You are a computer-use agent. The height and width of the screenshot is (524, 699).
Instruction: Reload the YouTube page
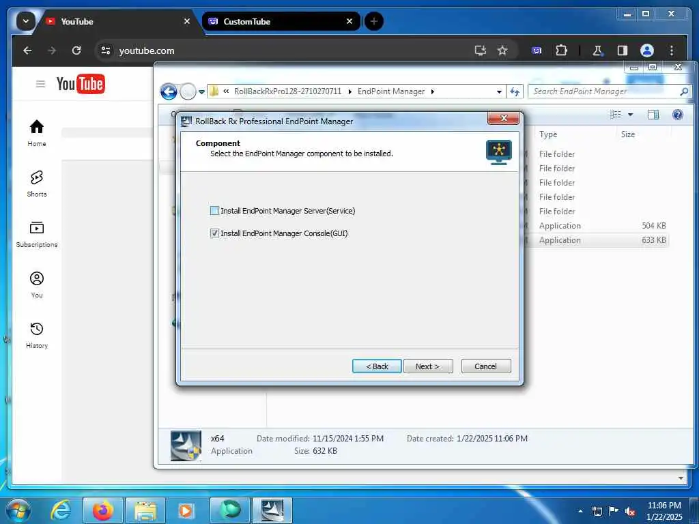pyautogui.click(x=76, y=50)
